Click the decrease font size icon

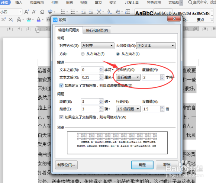click(x=34, y=12)
